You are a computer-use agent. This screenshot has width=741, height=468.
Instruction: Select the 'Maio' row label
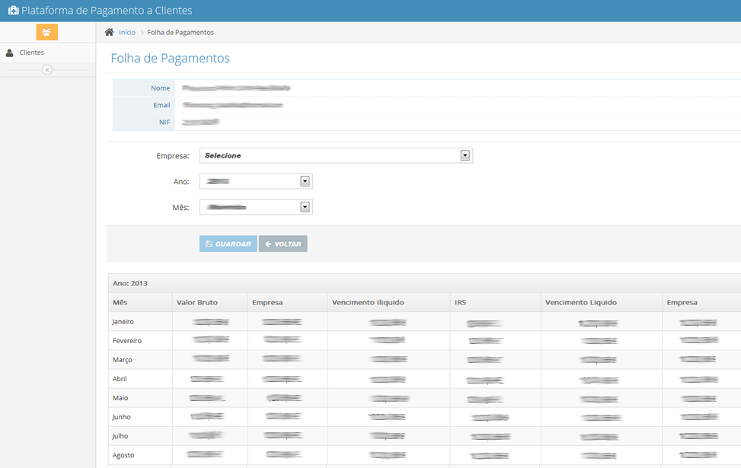point(120,398)
